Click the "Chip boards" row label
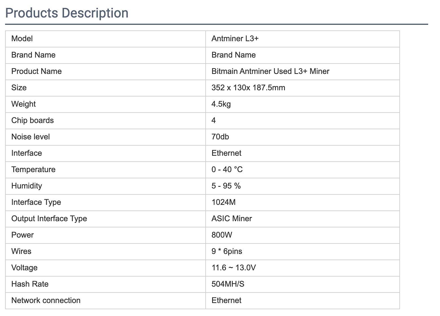 [x=32, y=120]
